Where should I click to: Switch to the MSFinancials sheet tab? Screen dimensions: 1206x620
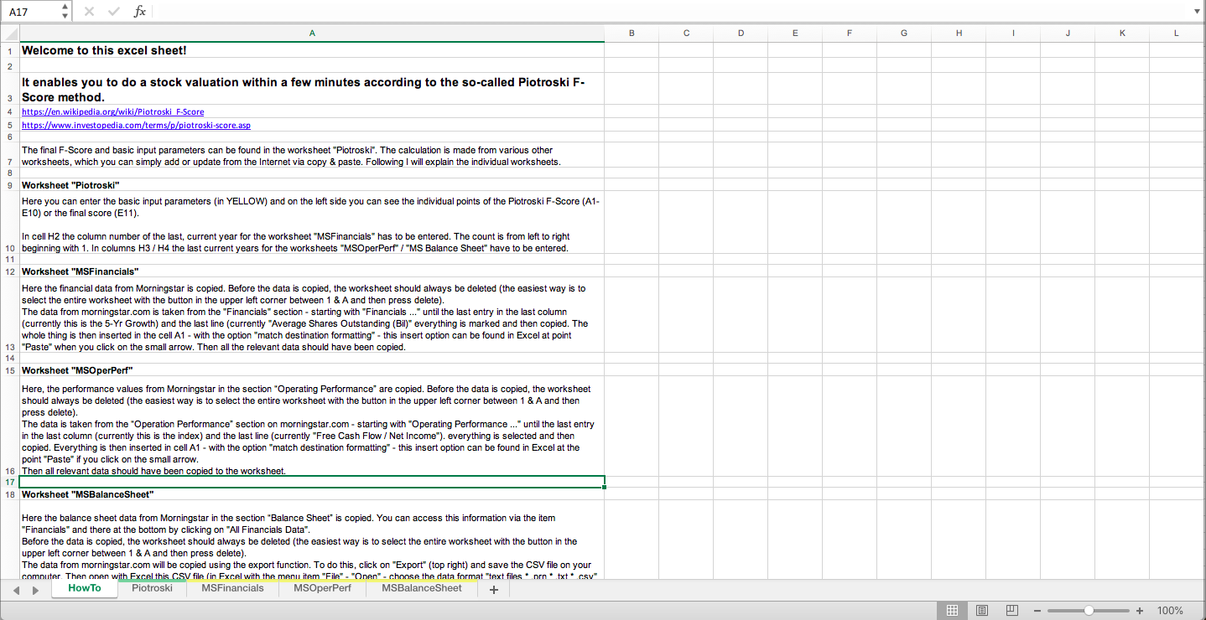tap(232, 588)
